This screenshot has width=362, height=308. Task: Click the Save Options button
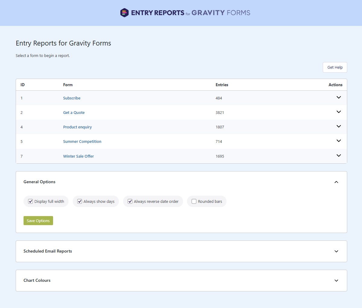click(38, 221)
